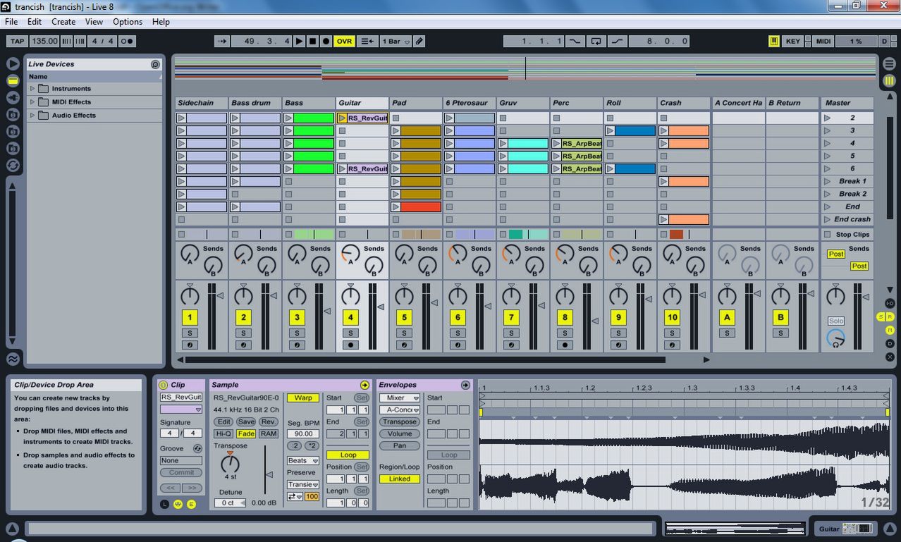This screenshot has width=901, height=542.
Task: Click the Transpose knob in Sample box
Action: tap(230, 464)
